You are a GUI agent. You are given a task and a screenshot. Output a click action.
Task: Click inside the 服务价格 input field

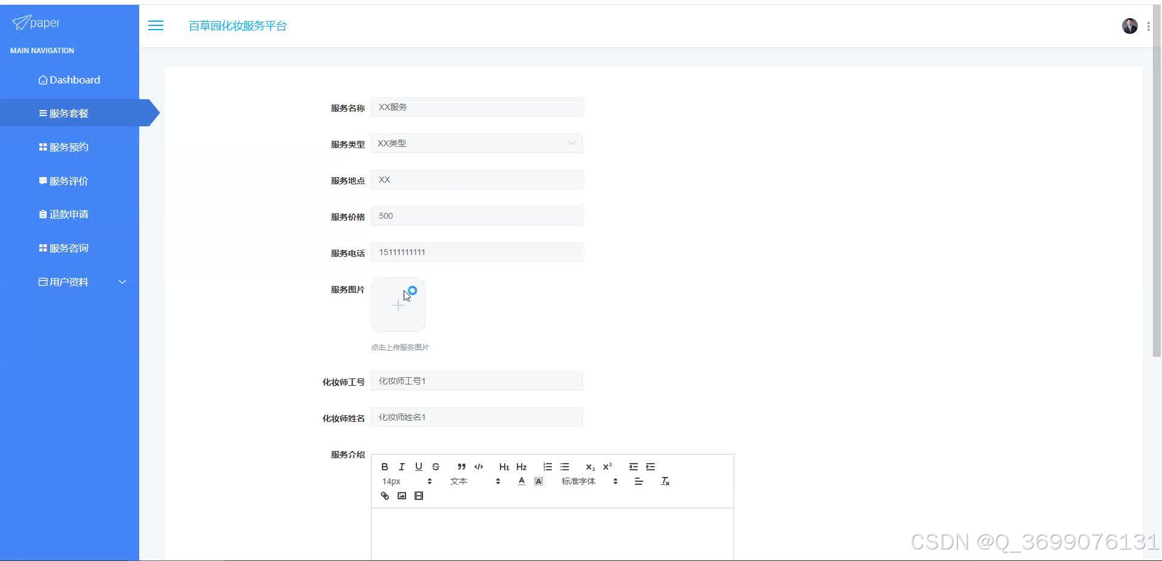[476, 216]
